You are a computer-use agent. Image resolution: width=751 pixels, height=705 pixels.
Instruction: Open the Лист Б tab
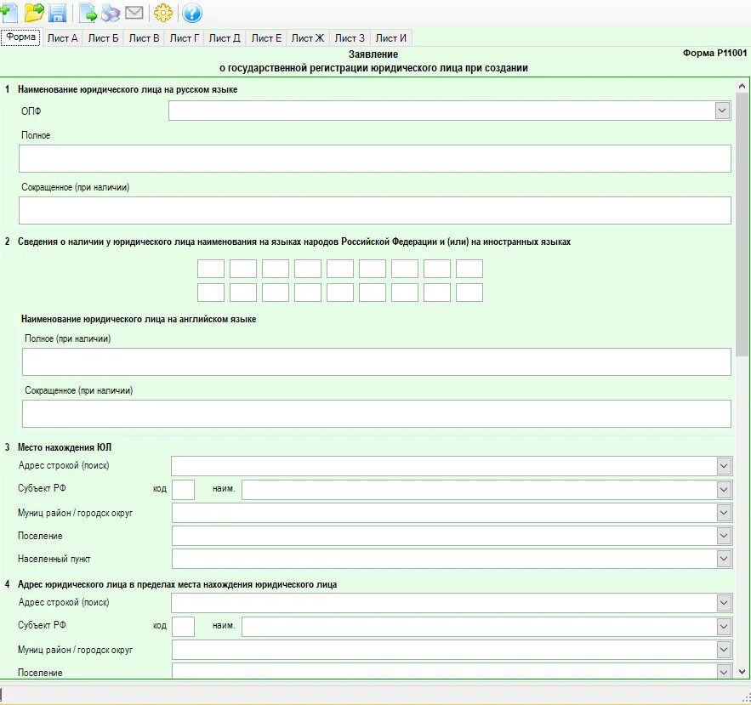[103, 37]
